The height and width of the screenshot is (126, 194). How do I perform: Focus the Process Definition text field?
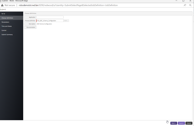tap(50, 21)
